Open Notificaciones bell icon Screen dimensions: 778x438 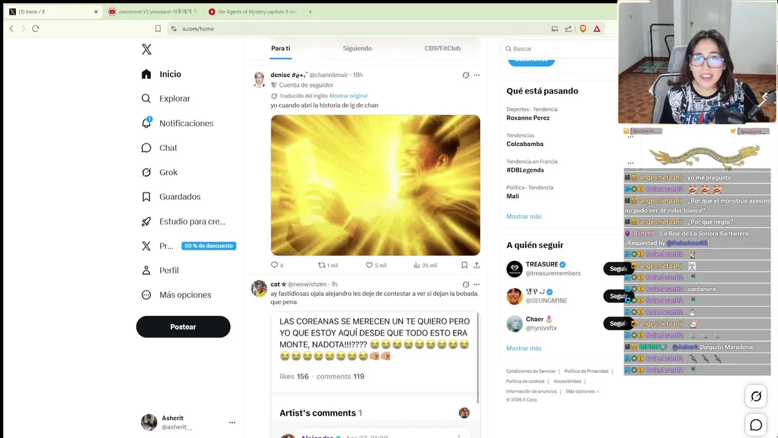146,123
